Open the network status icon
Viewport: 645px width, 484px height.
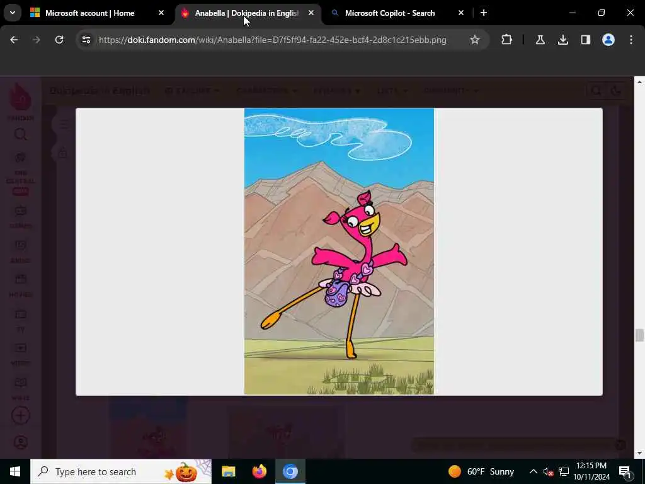pos(564,471)
